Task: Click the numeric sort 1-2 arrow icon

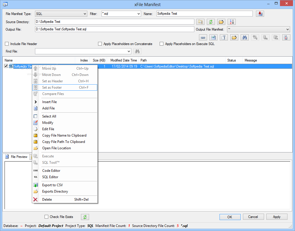Action: 232,22
